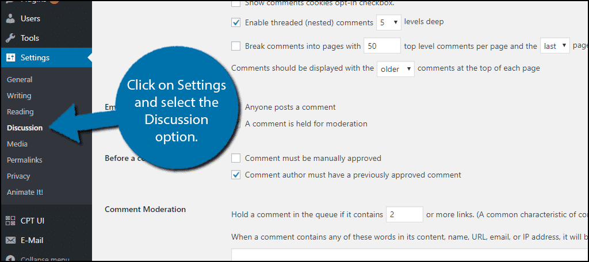This screenshot has width=589, height=262.
Task: Go to the Writing settings page
Action: (19, 95)
